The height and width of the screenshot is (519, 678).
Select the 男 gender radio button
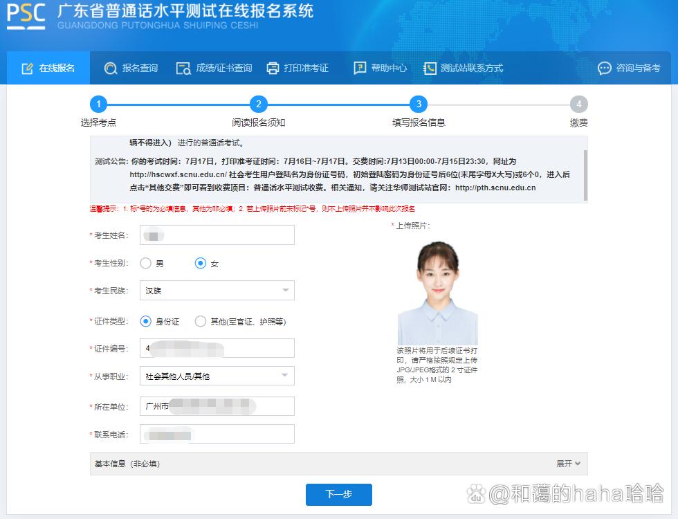(x=145, y=263)
